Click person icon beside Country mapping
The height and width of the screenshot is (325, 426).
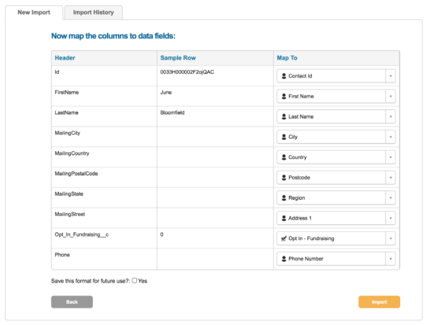284,157
